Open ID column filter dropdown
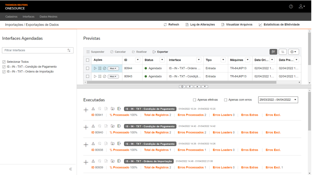 pyautogui.click(x=138, y=60)
